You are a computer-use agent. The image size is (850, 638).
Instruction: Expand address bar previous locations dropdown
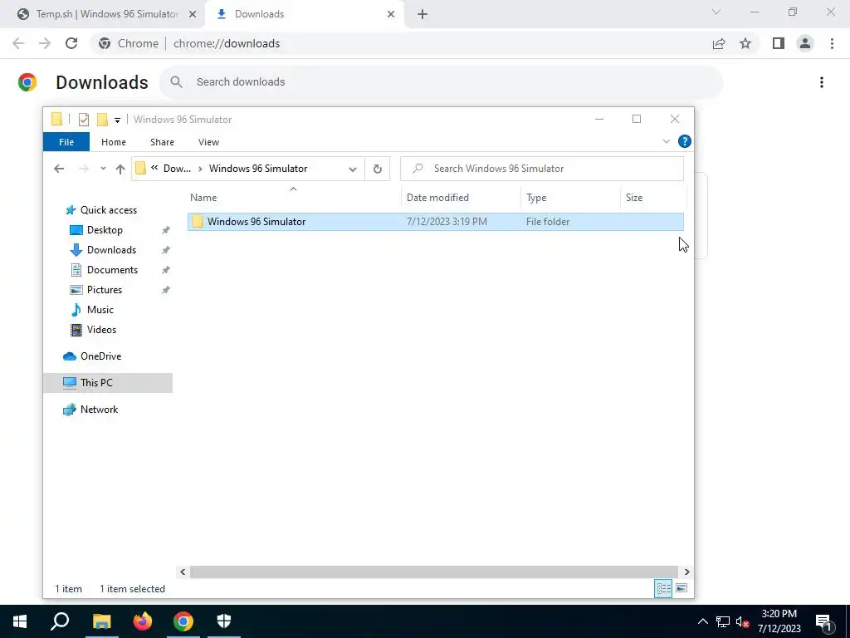tap(352, 169)
